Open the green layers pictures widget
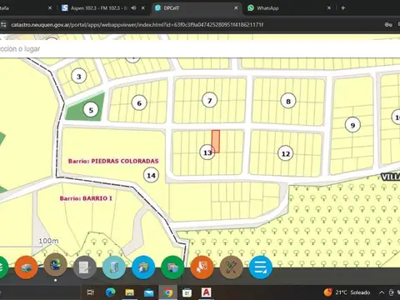Image resolution: width=400 pixels, height=300 pixels. tap(172, 267)
